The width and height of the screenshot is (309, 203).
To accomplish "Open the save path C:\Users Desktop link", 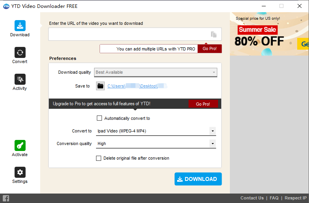I will (137, 86).
